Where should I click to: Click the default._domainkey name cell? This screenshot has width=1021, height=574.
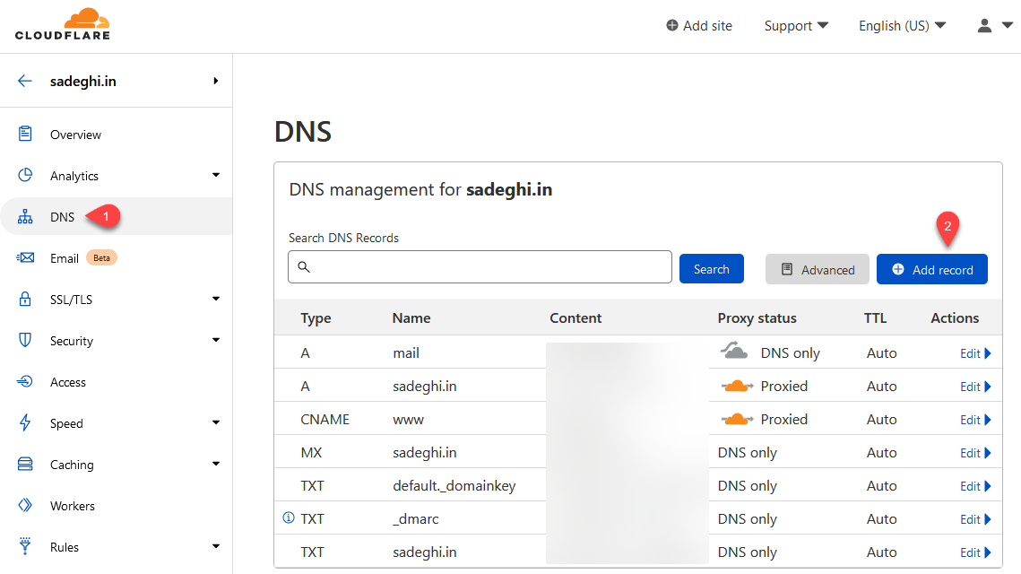(x=454, y=486)
